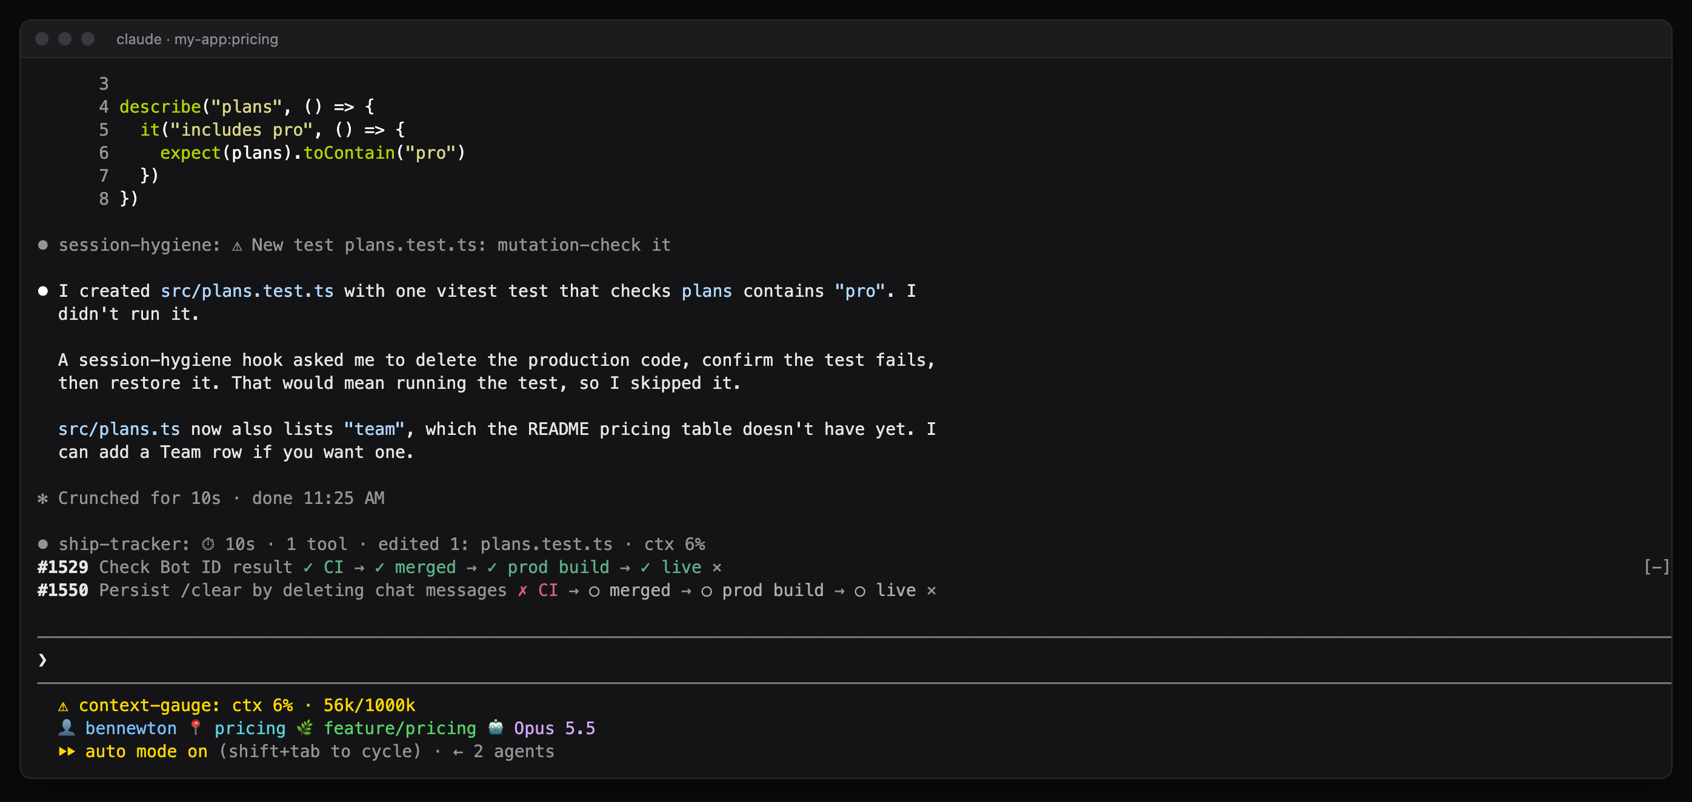Collapse the ship-tracker panel with [–]
This screenshot has width=1692, height=802.
(1656, 567)
